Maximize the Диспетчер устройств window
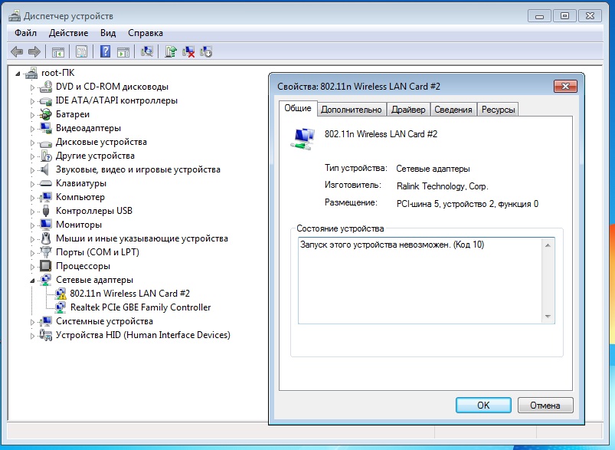The width and height of the screenshot is (615, 450). tap(564, 16)
